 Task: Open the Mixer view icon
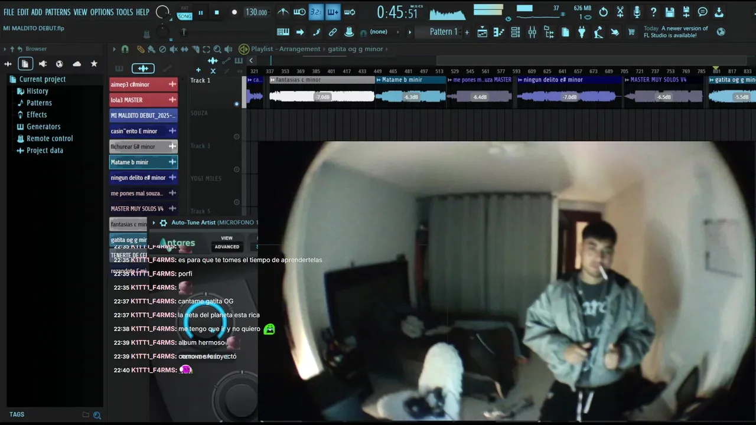coord(532,32)
